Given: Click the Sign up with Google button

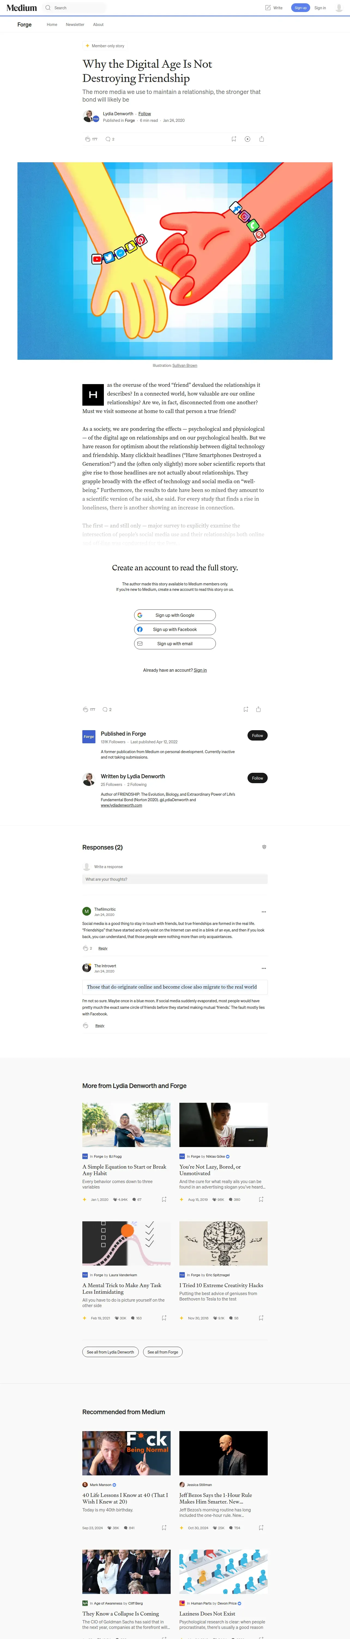Looking at the screenshot, I should click(175, 615).
